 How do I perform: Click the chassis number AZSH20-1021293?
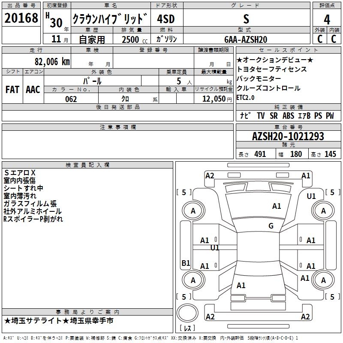coord(288,136)
